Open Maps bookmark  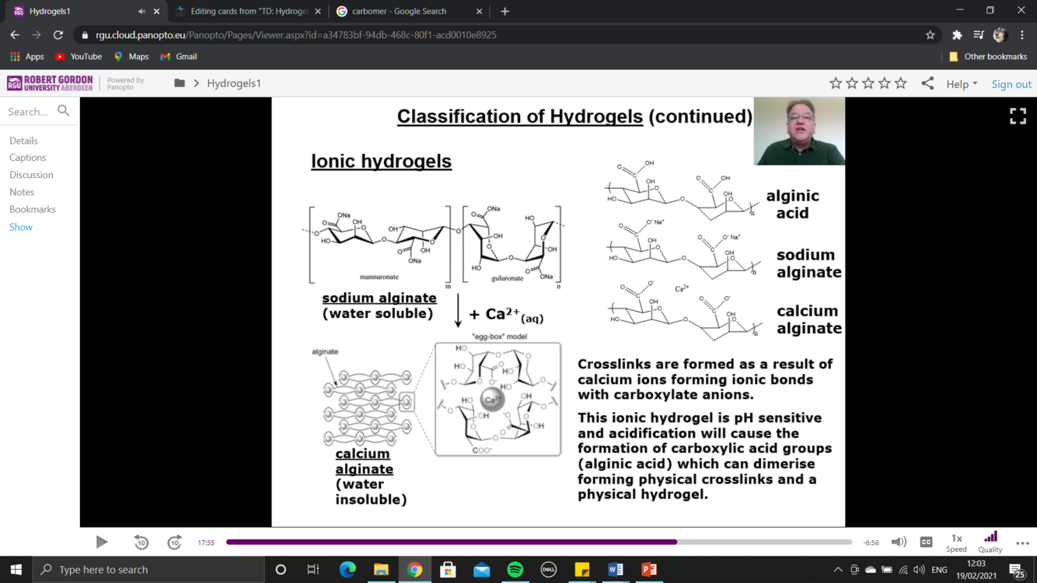(x=131, y=57)
